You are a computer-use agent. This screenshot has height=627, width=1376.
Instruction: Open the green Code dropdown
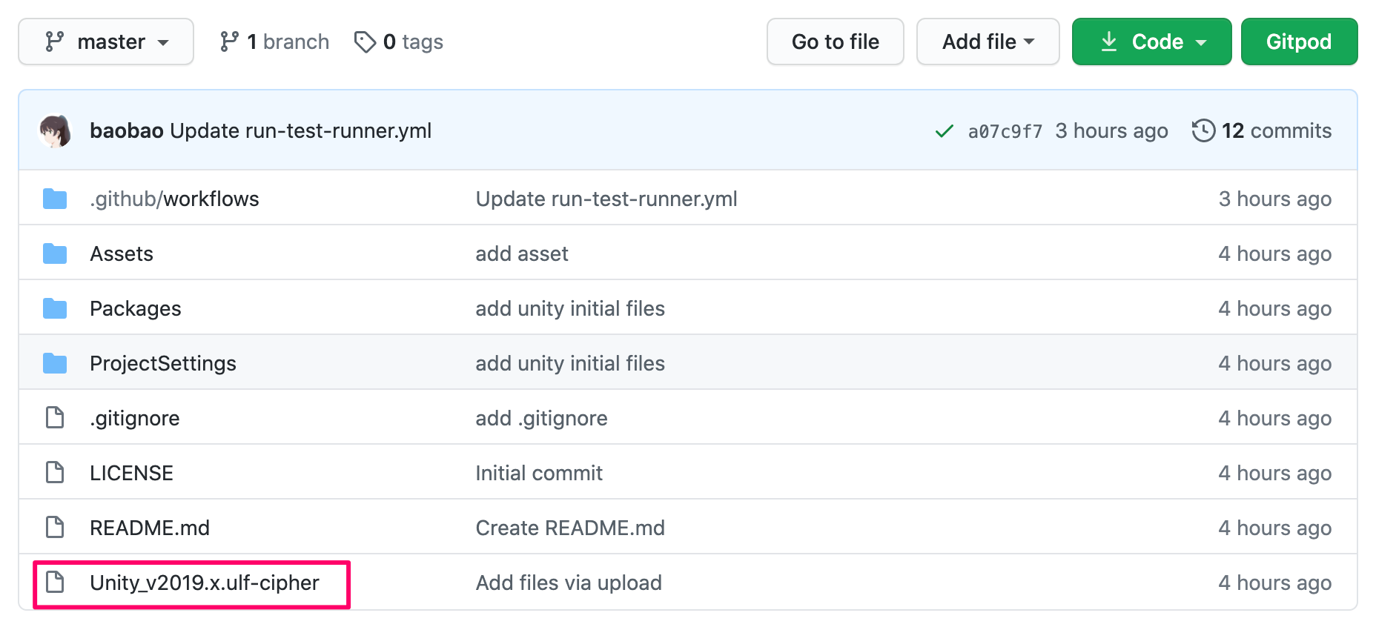coord(1151,42)
